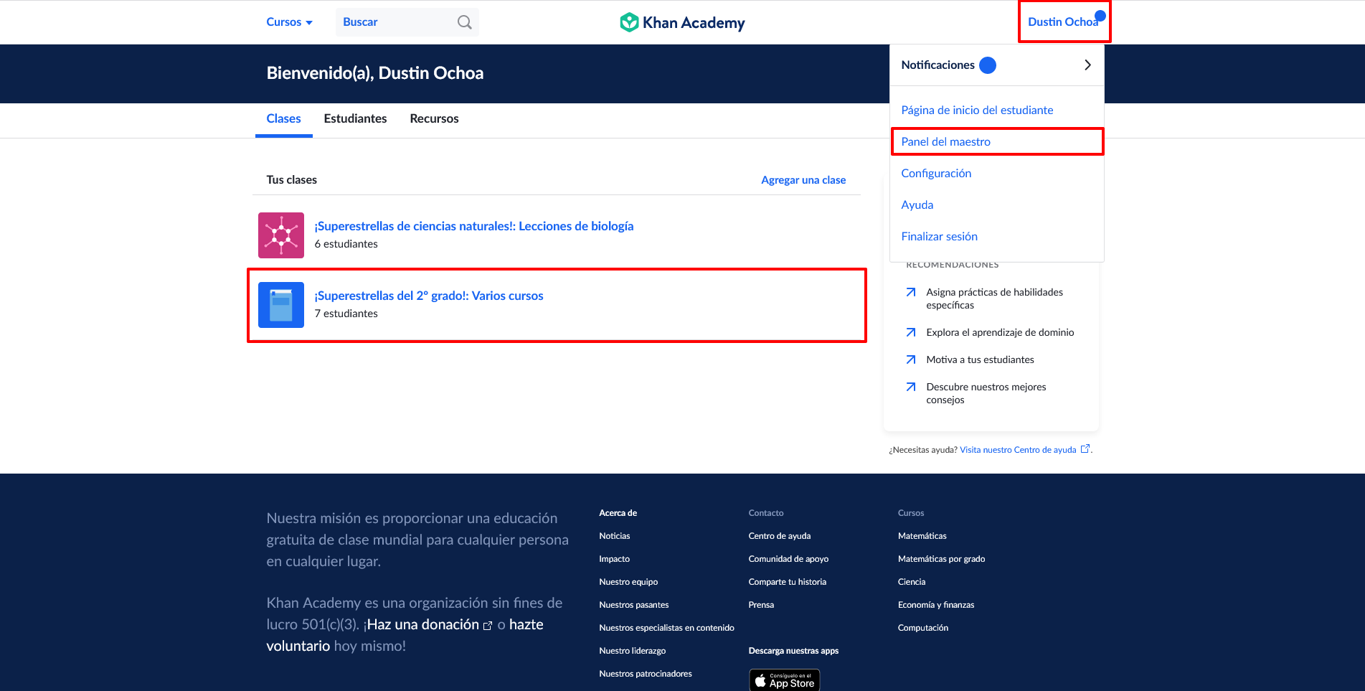Open Nuestros especialistas en contenido link
This screenshot has width=1365, height=691.
coord(667,628)
